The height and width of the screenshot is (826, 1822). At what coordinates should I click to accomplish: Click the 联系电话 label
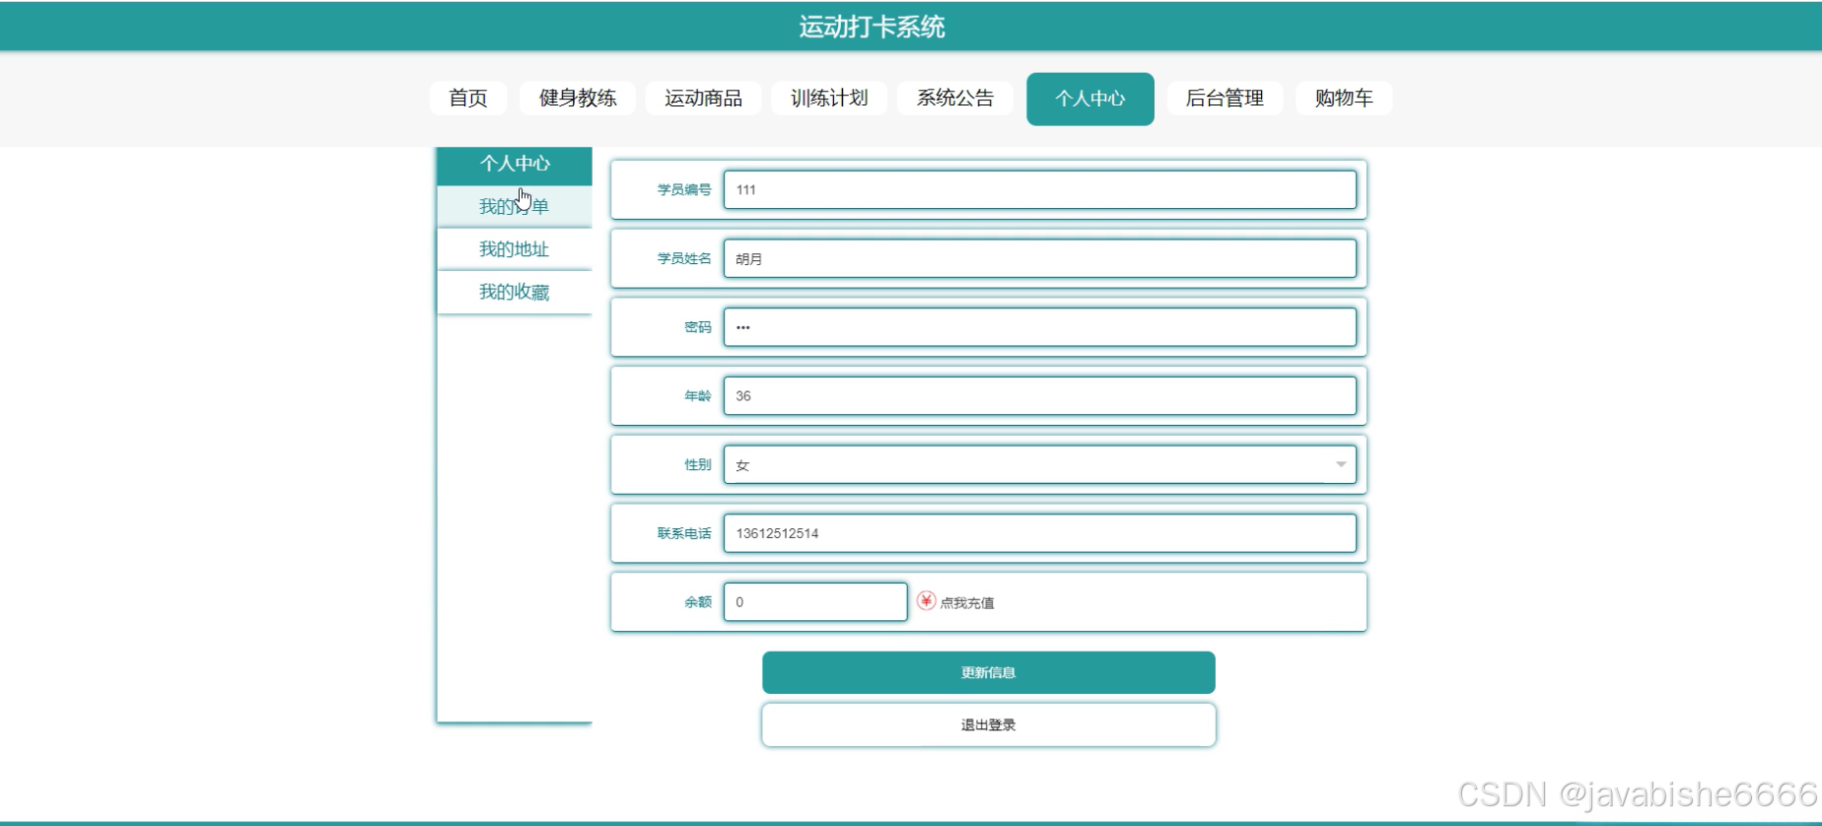pyautogui.click(x=684, y=533)
